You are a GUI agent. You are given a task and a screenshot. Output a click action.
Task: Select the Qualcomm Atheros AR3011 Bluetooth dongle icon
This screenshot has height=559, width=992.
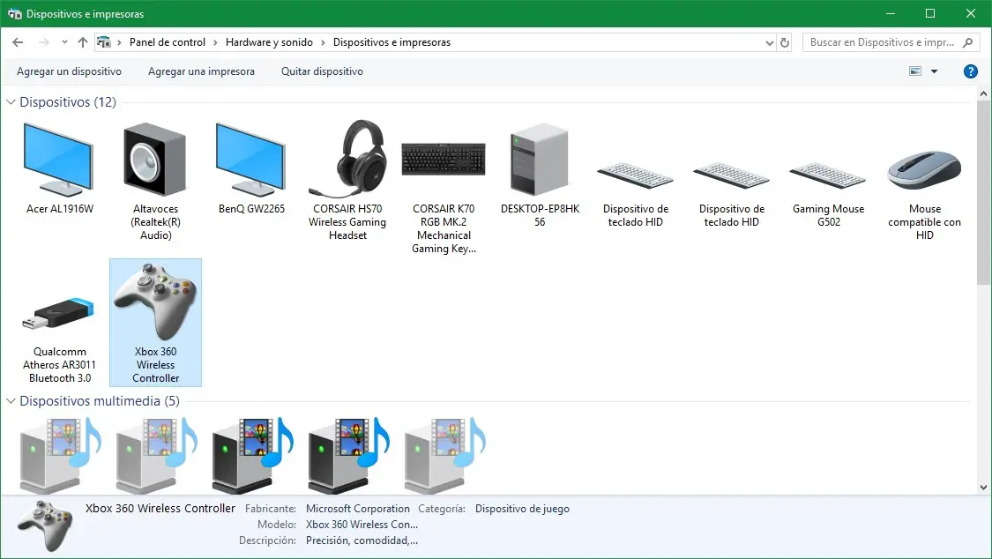[59, 313]
